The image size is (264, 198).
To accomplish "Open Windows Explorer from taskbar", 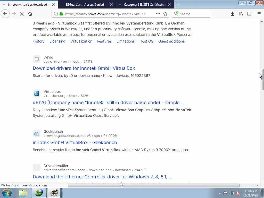I will pos(23,193).
